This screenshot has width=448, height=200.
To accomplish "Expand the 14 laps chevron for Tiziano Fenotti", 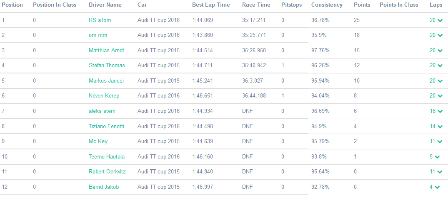I will 440,127.
